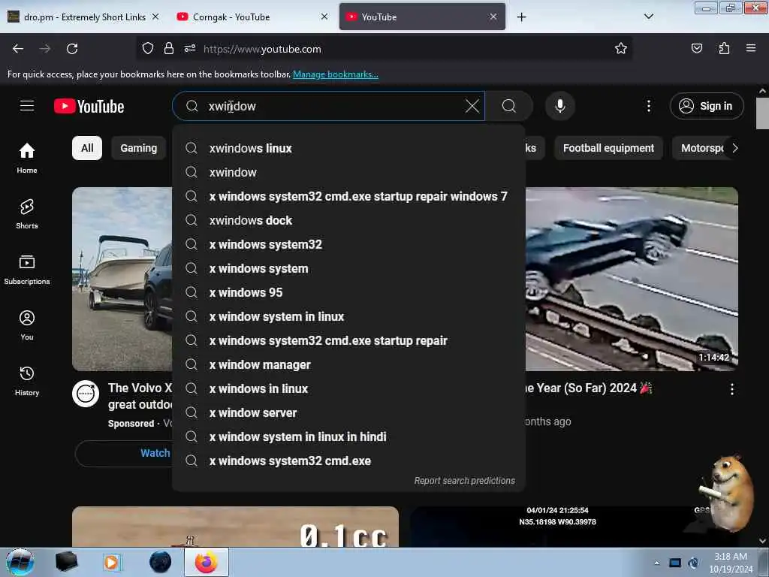Open History in sidebar

pos(27,381)
